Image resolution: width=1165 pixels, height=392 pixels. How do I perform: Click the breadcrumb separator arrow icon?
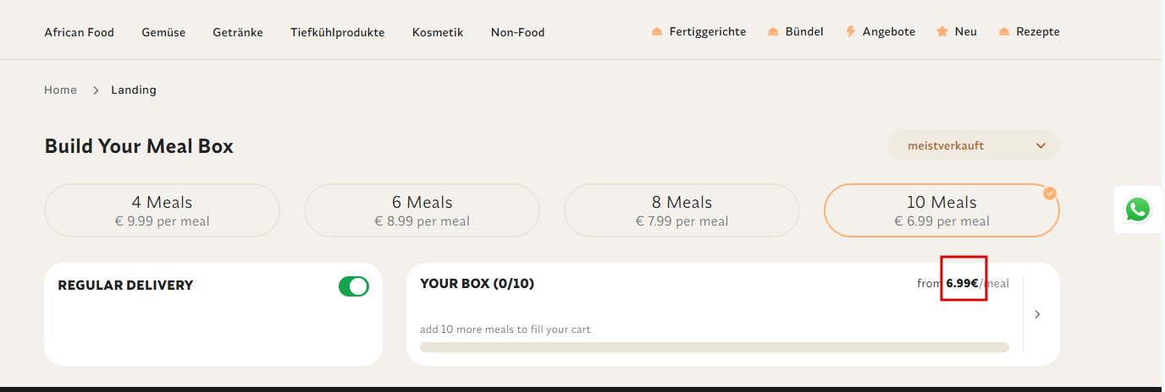click(96, 90)
